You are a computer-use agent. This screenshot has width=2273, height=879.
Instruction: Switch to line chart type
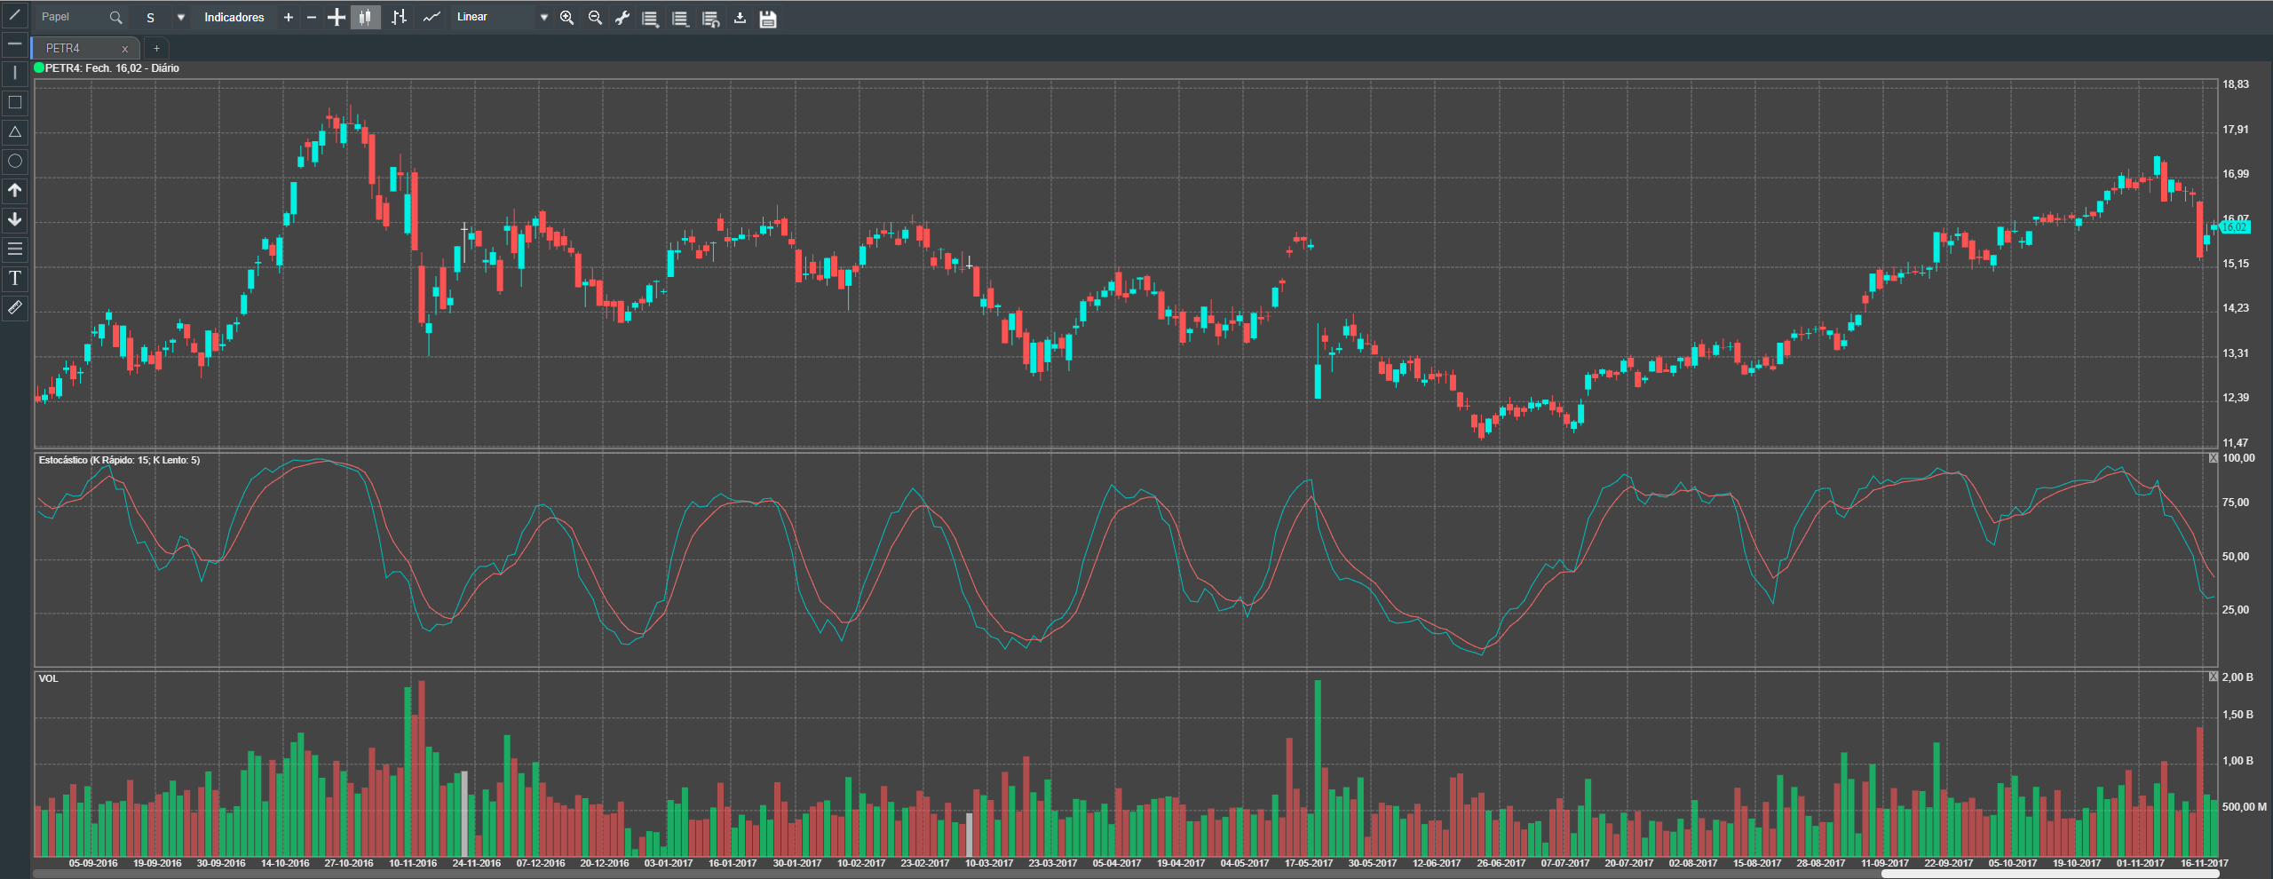(x=432, y=17)
